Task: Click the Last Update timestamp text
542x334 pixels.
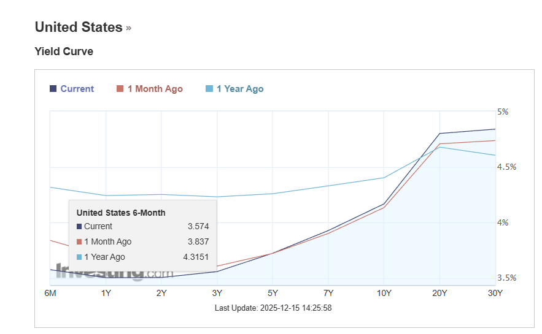Action: tap(273, 308)
